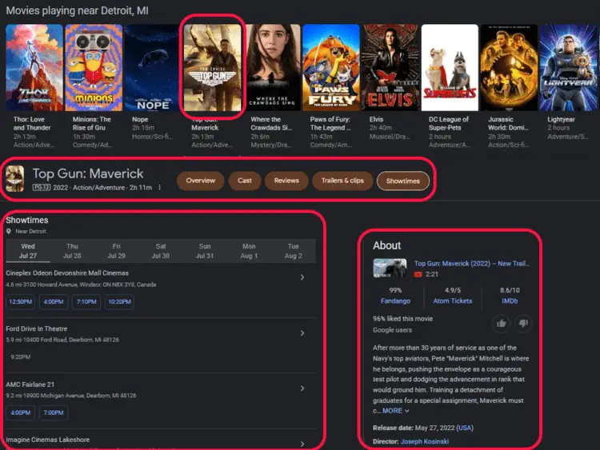Open the Reviews tab

point(286,181)
